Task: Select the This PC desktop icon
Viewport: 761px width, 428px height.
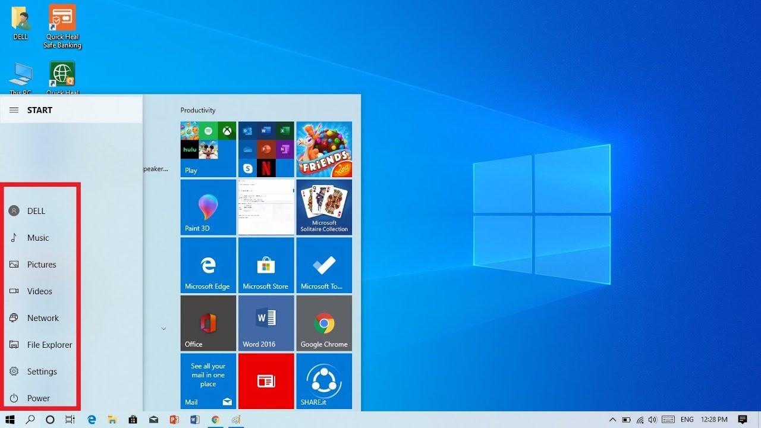Action: pos(20,79)
